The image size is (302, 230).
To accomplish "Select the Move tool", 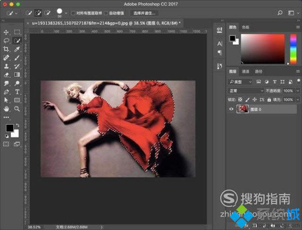I will 6,32.
